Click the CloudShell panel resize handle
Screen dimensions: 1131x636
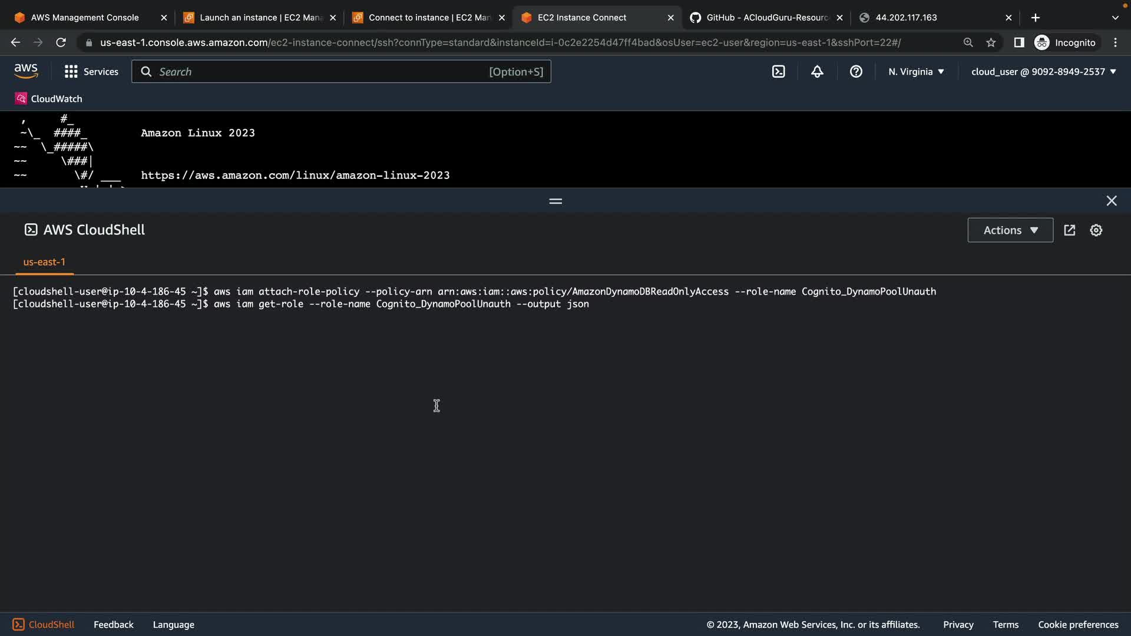tap(555, 201)
